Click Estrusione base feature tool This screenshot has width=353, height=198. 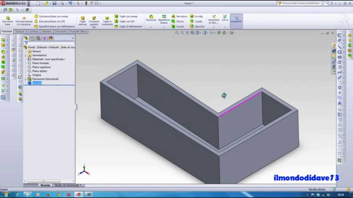coord(8,21)
